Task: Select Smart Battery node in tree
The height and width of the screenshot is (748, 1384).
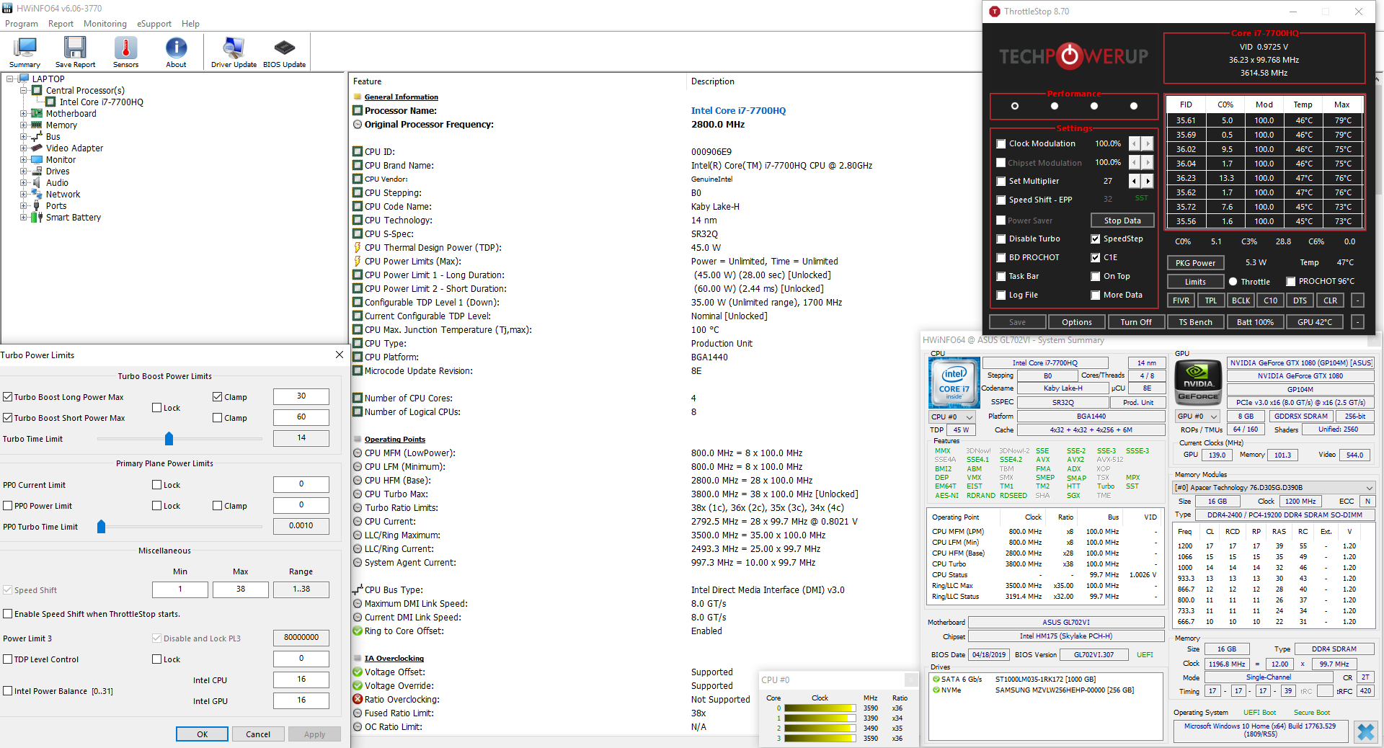Action: point(74,218)
